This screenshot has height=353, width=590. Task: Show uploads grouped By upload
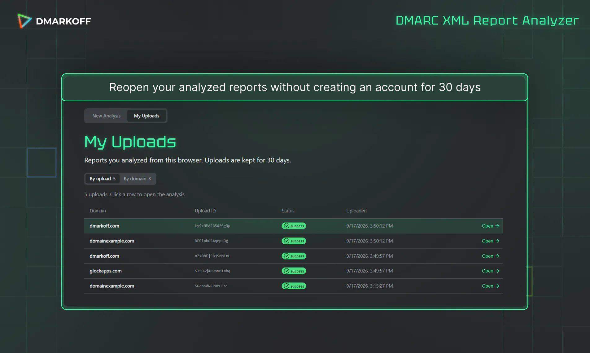point(103,179)
